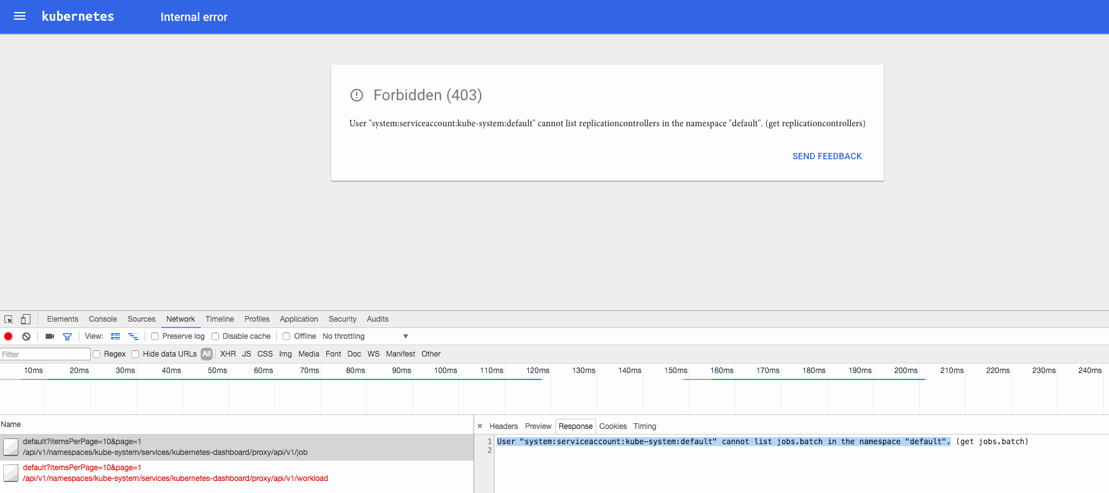Open the No throttling dropdown
The image size is (1109, 493).
point(365,336)
